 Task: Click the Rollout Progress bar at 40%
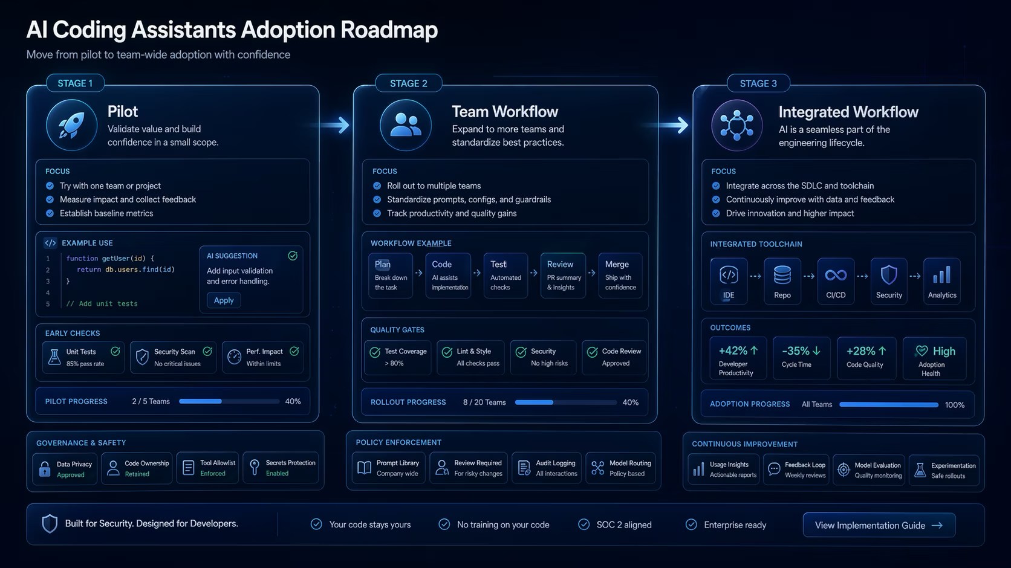pos(565,402)
